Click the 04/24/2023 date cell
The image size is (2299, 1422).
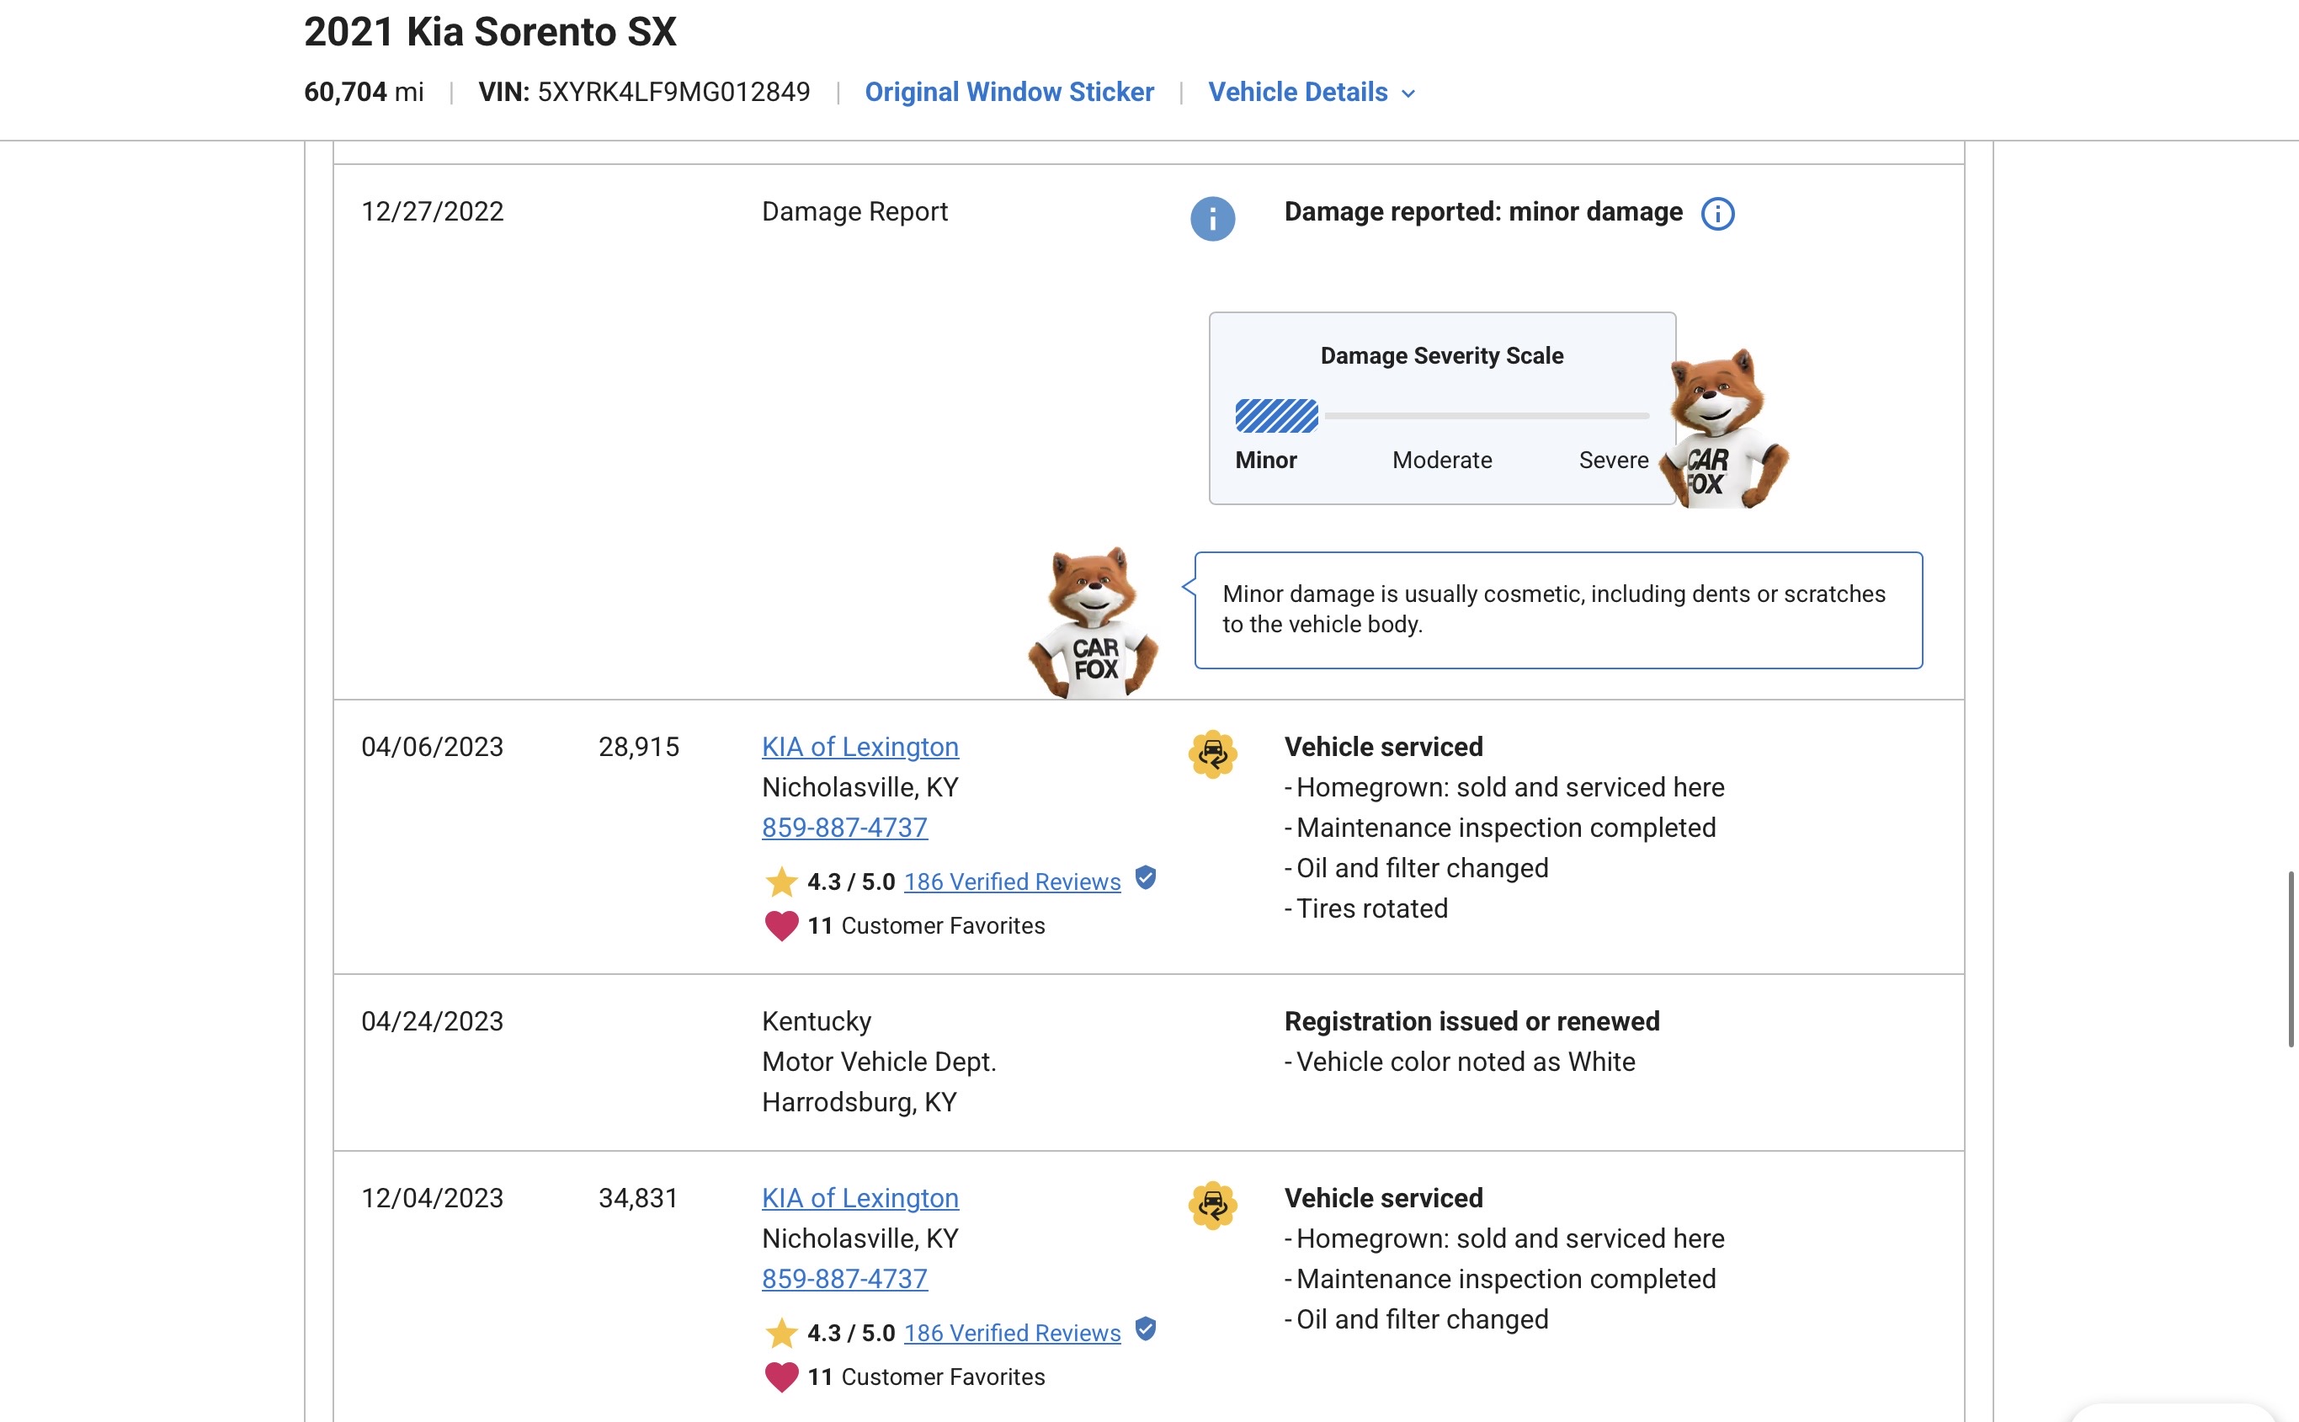coord(432,1021)
